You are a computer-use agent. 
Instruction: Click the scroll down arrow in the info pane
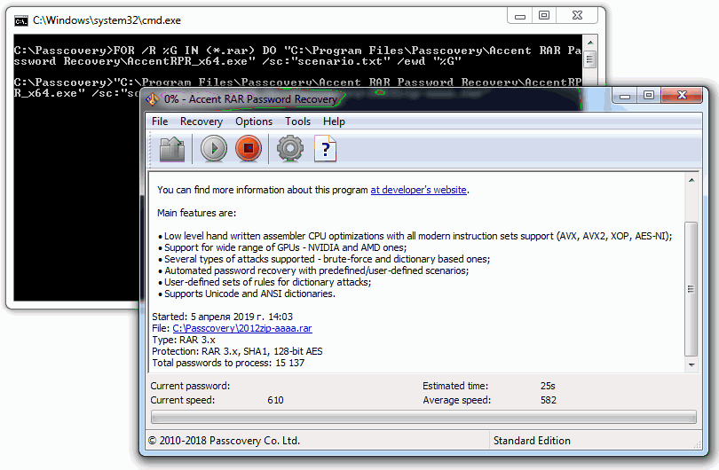tap(691, 365)
